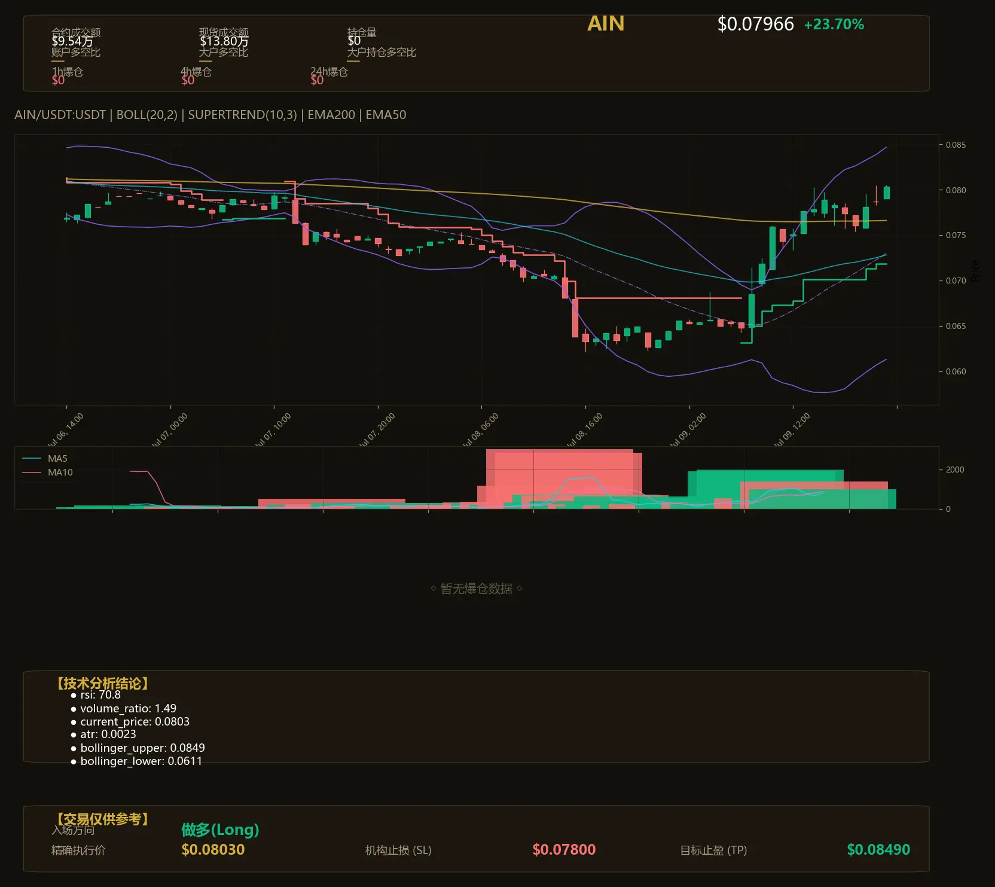Image resolution: width=995 pixels, height=887 pixels.
Task: Click the 2000 volume axis label
Action: [x=955, y=470]
